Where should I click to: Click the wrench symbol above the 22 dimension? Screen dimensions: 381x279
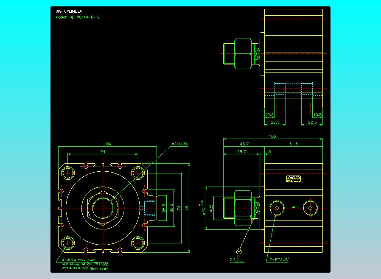pos(239,251)
